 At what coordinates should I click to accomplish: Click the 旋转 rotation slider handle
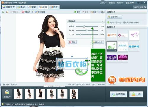pyautogui.click(x=87, y=30)
